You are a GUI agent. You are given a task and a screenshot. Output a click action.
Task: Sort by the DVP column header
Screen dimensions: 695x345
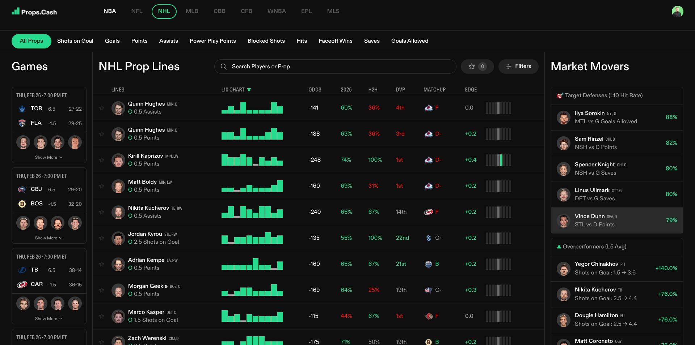click(x=400, y=90)
